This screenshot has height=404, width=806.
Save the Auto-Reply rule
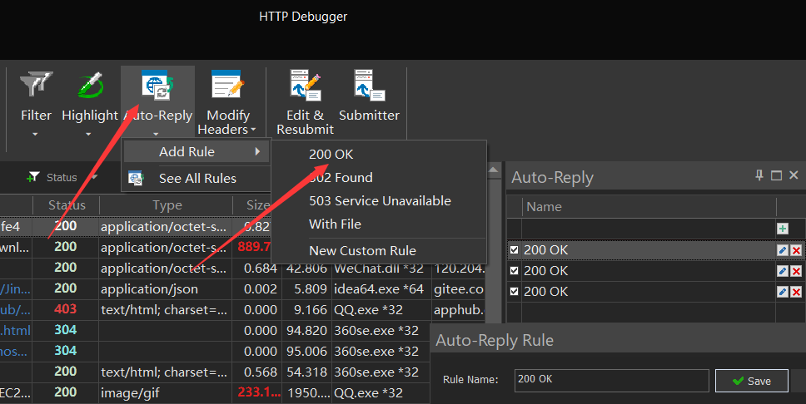(752, 381)
